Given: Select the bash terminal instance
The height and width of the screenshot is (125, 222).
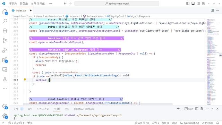Looking at the screenshot, I should (189, 109).
